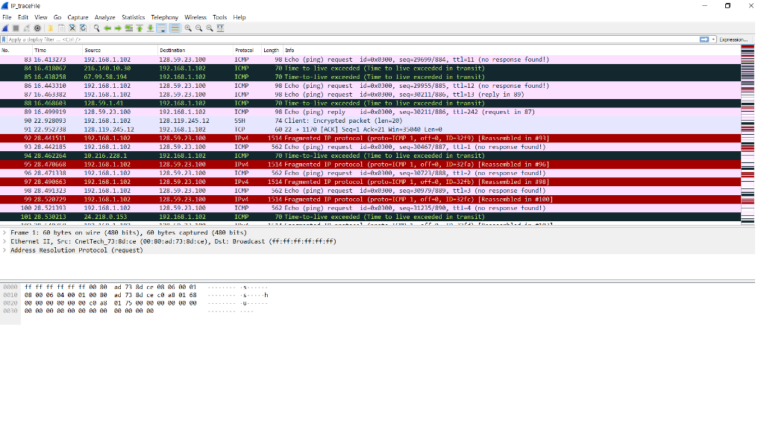Click the find packet magnifier icon

pos(96,28)
